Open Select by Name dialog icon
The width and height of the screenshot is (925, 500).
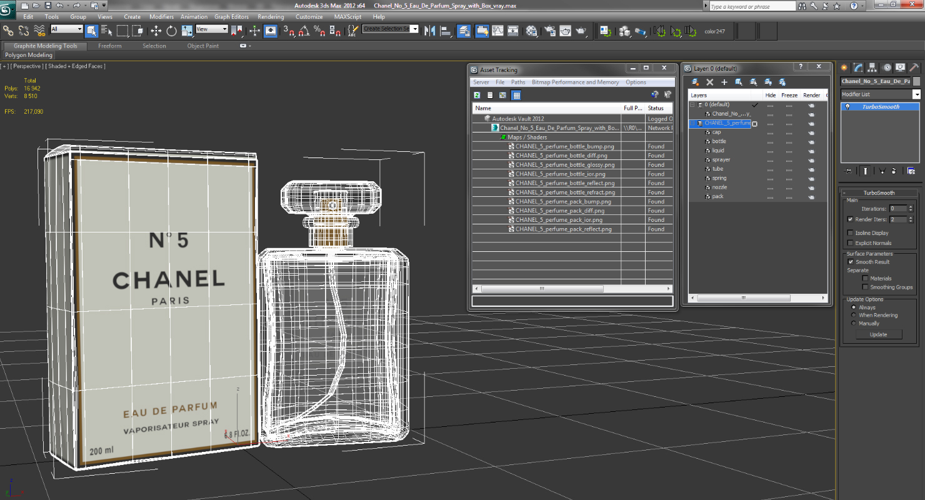[x=106, y=30]
